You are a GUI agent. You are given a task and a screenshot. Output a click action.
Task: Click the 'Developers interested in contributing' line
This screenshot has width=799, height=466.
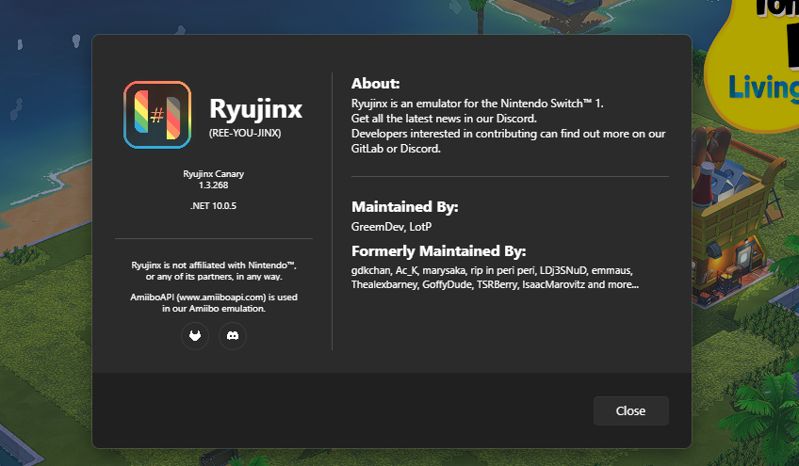(x=508, y=134)
